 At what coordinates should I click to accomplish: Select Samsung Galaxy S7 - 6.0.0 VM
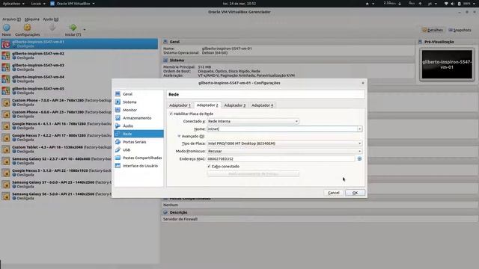click(x=56, y=185)
